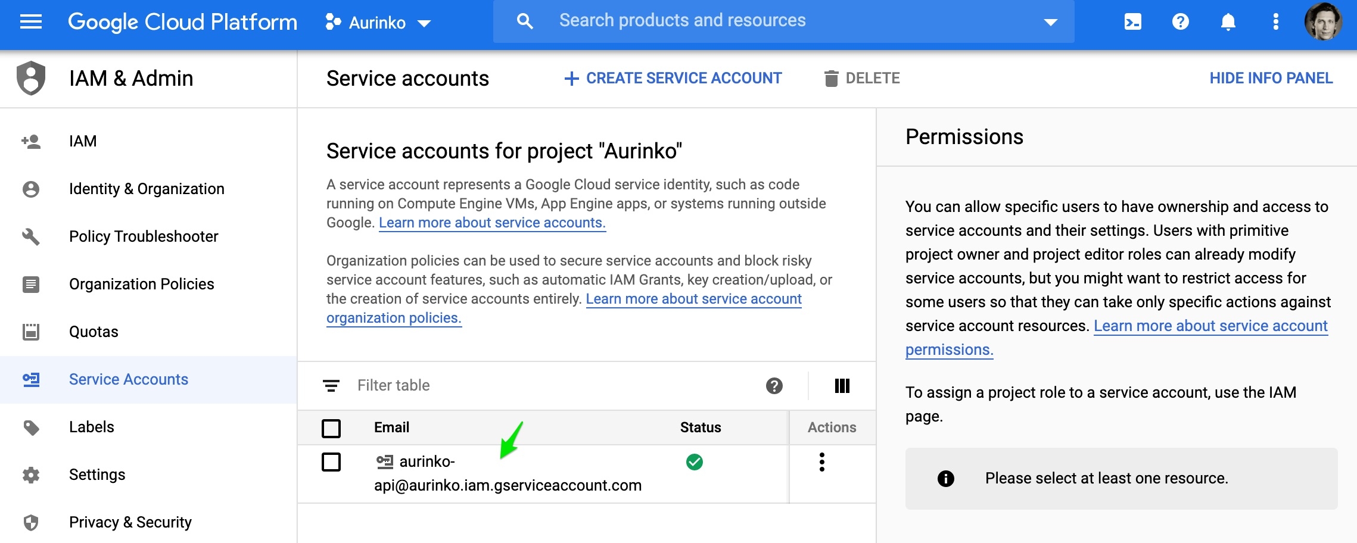Expand the search bar dropdown arrow
This screenshot has height=543, width=1357.
click(1050, 22)
